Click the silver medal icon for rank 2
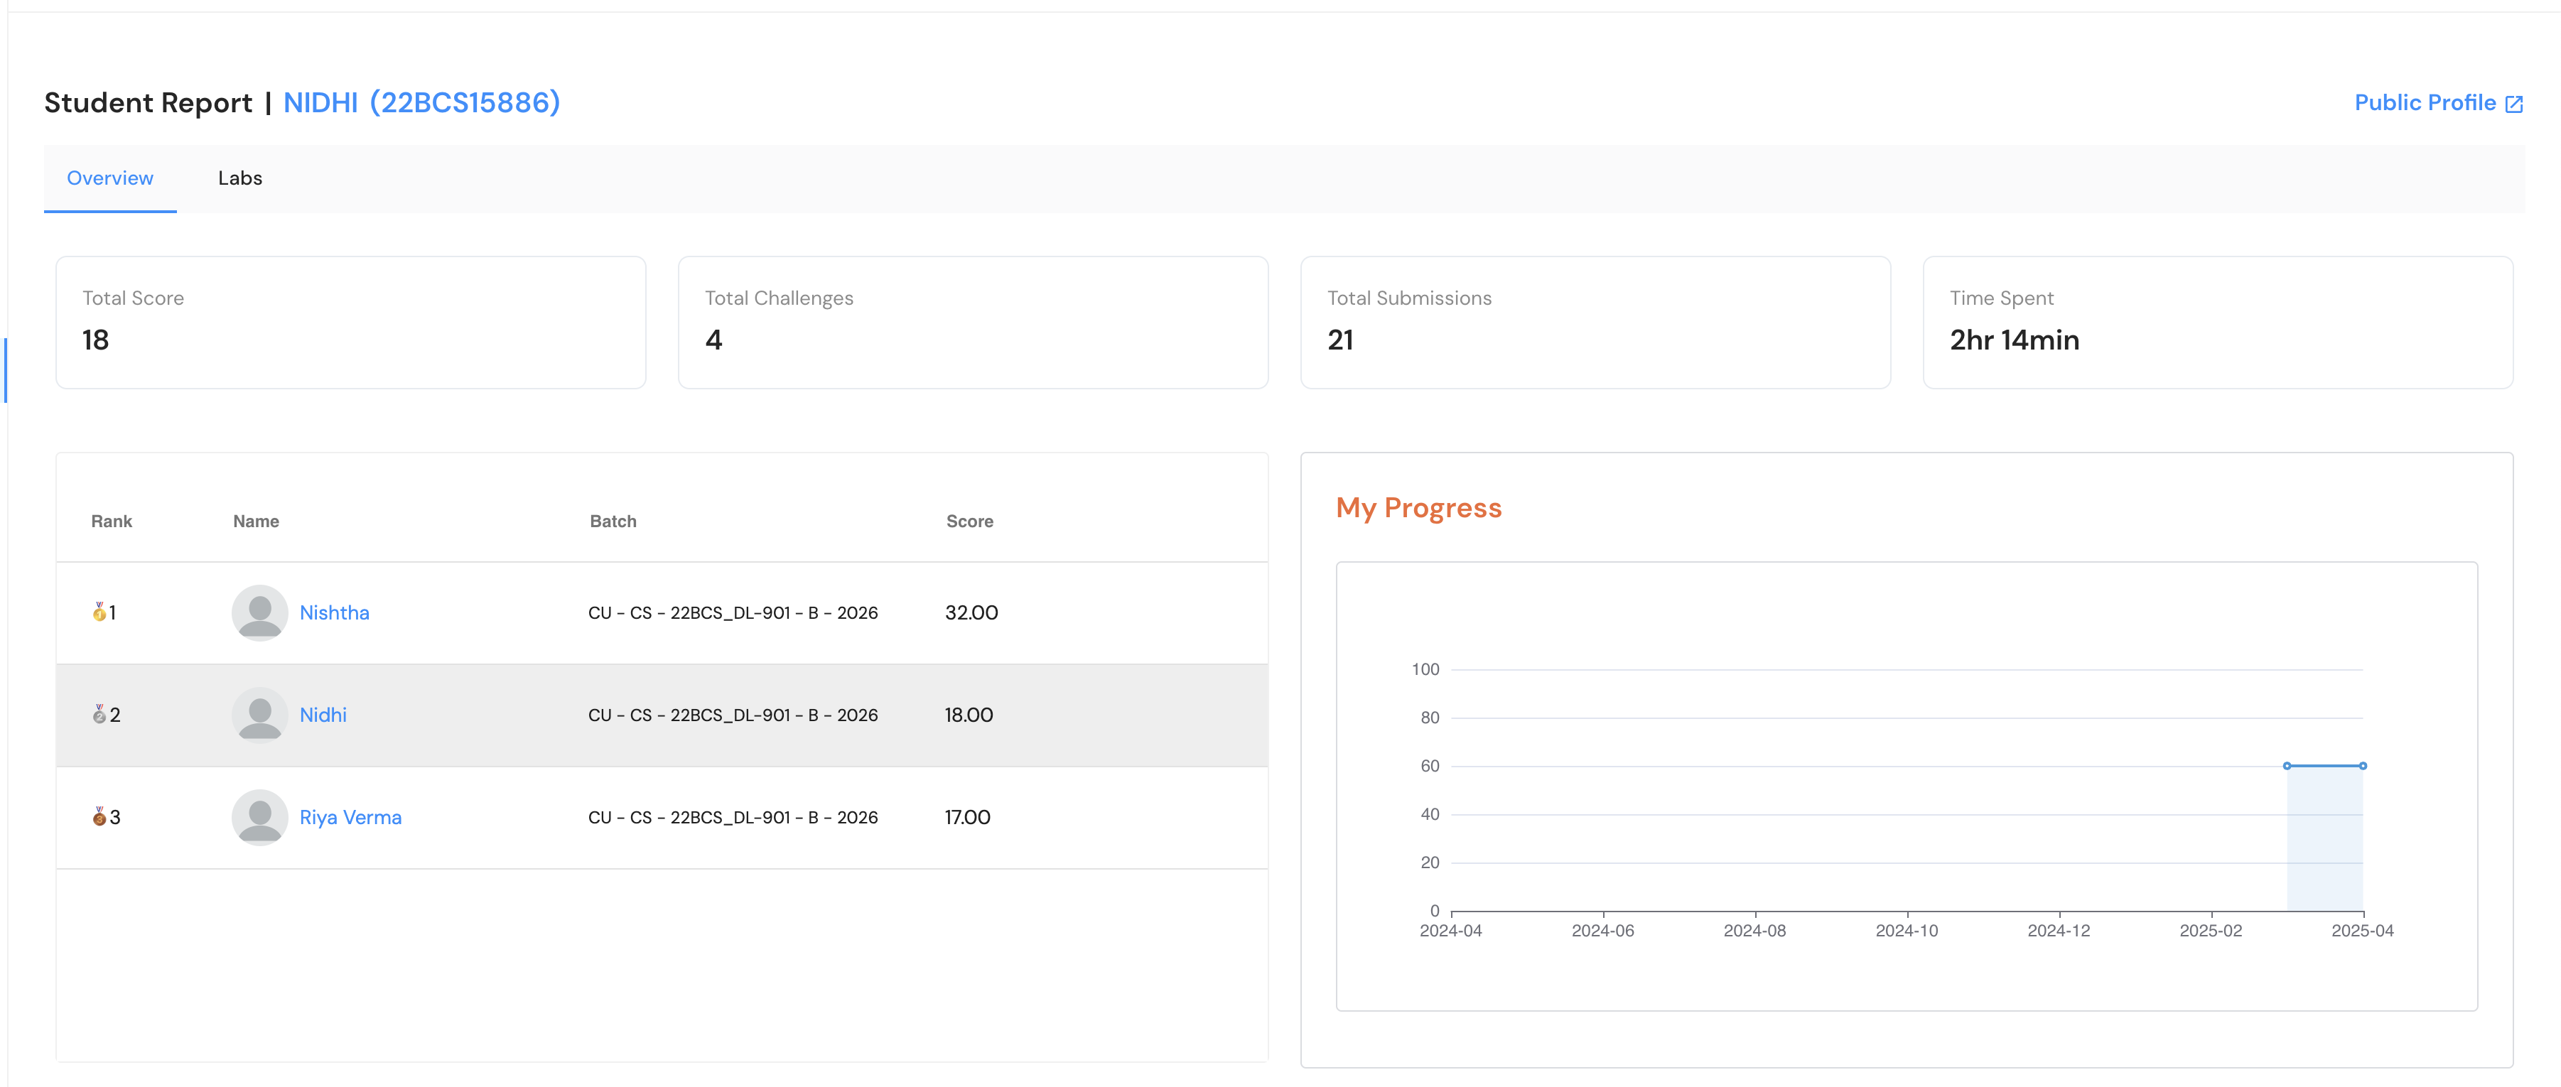Screen dimensions: 2561x1087 (x=99, y=715)
